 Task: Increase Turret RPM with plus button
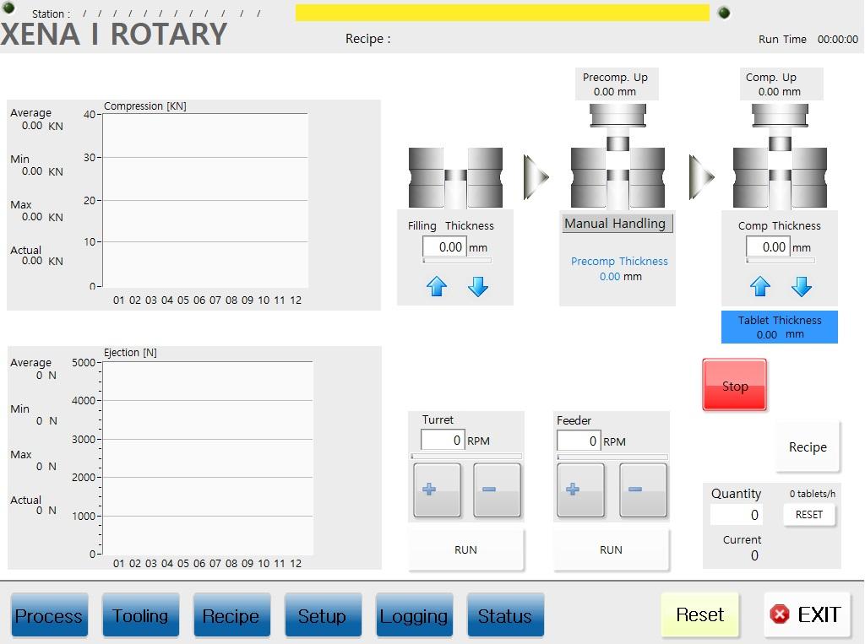point(437,490)
